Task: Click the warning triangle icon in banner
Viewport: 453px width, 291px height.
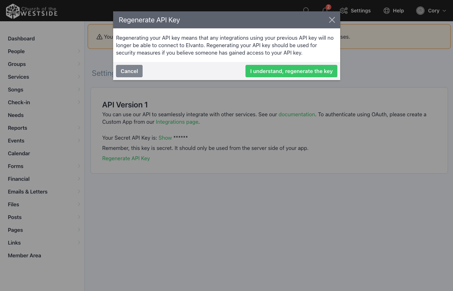Action: (99, 37)
